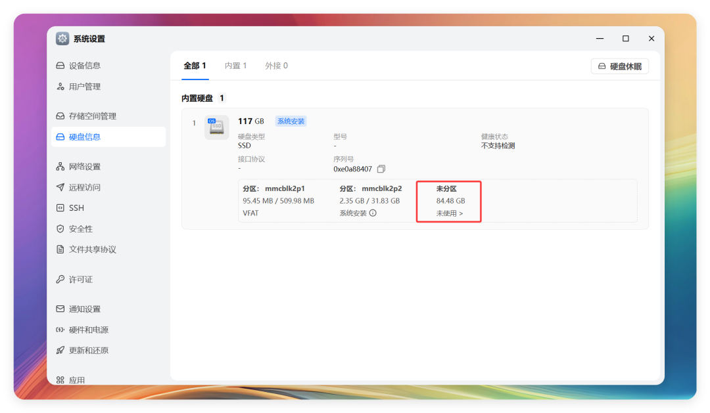Click the 网络设置 network icon

60,167
